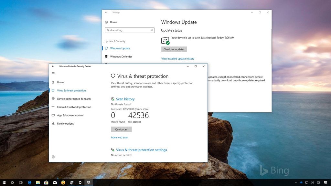Click the back arrow in Settings window
This screenshot has width=331, height=186.
106,12
